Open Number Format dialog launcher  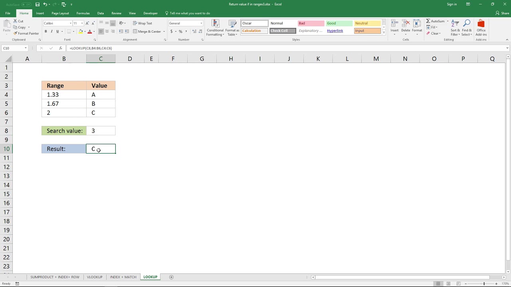click(x=203, y=40)
